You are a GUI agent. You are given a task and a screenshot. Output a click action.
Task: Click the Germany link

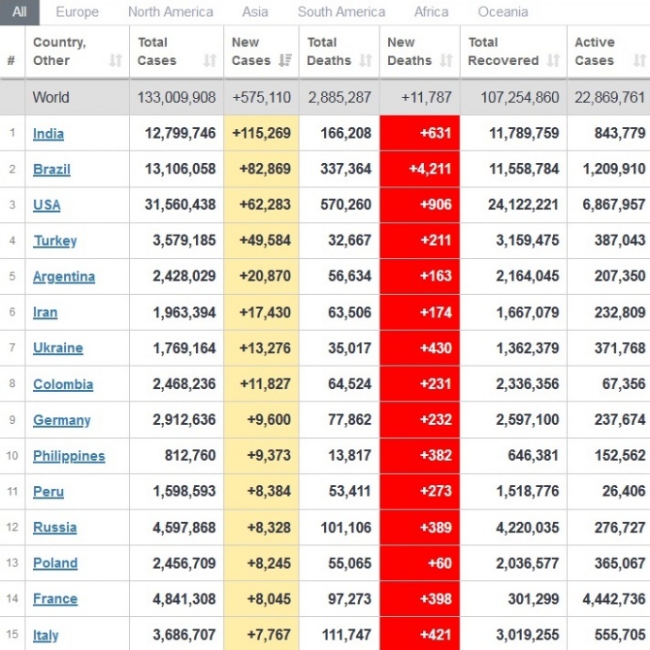click(x=61, y=420)
